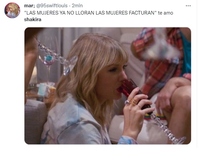Image resolution: width=198 pixels, height=148 pixels.
Task: Search the highlighted term shakira
Action: click(33, 19)
